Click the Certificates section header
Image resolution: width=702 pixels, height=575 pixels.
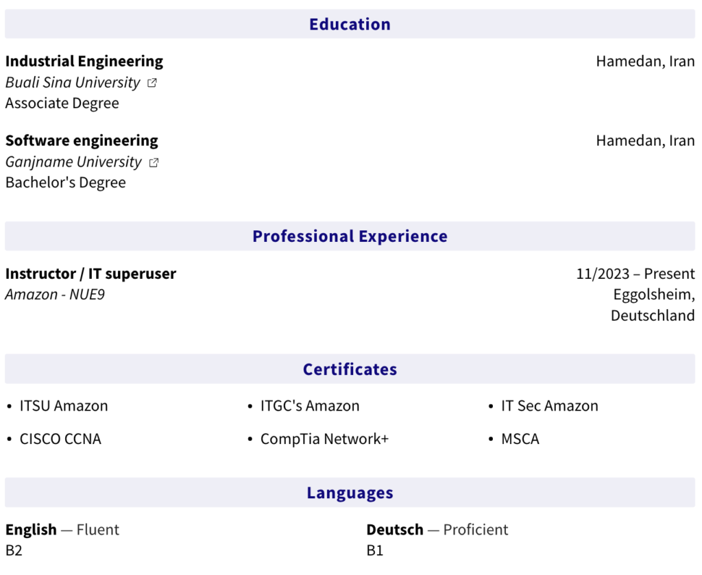point(350,369)
